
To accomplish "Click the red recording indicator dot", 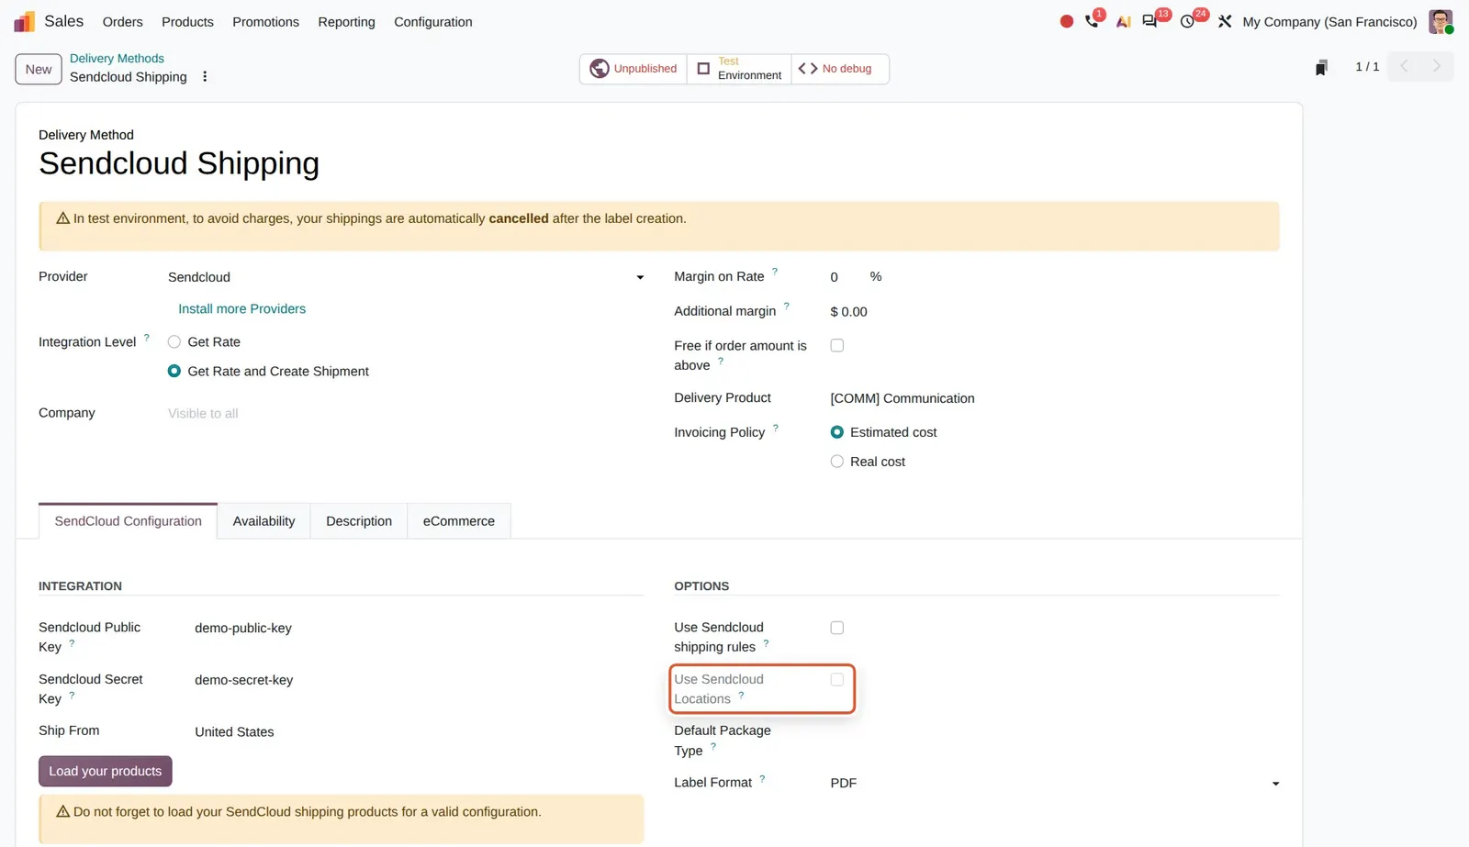I will point(1066,21).
